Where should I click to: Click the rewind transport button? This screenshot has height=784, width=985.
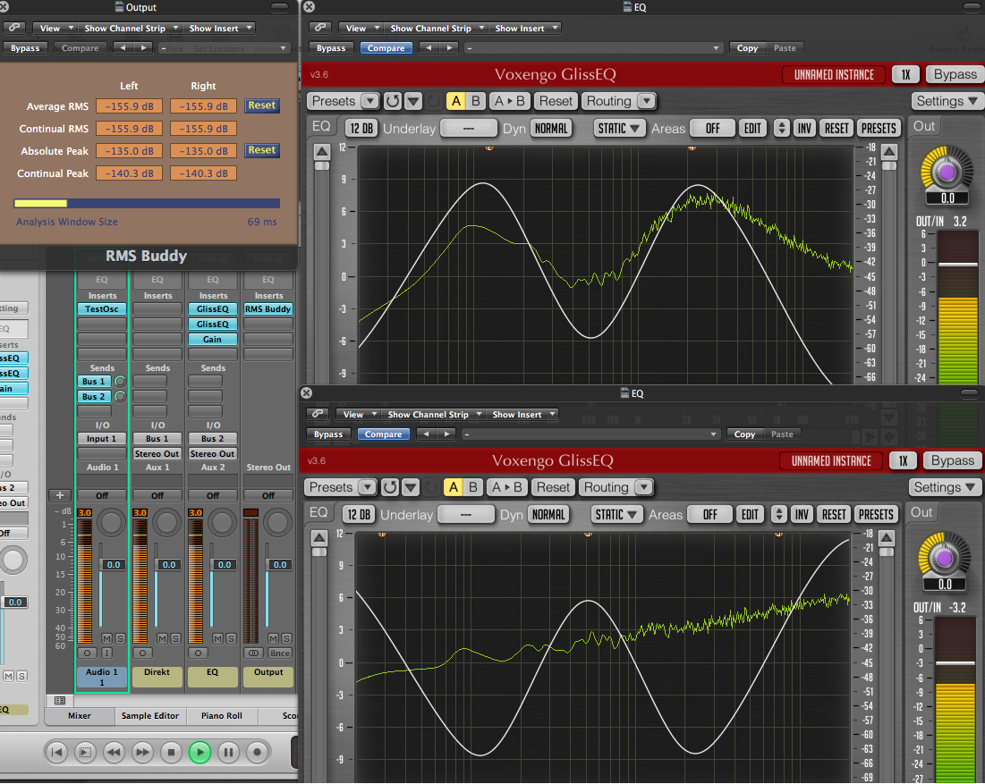click(114, 752)
